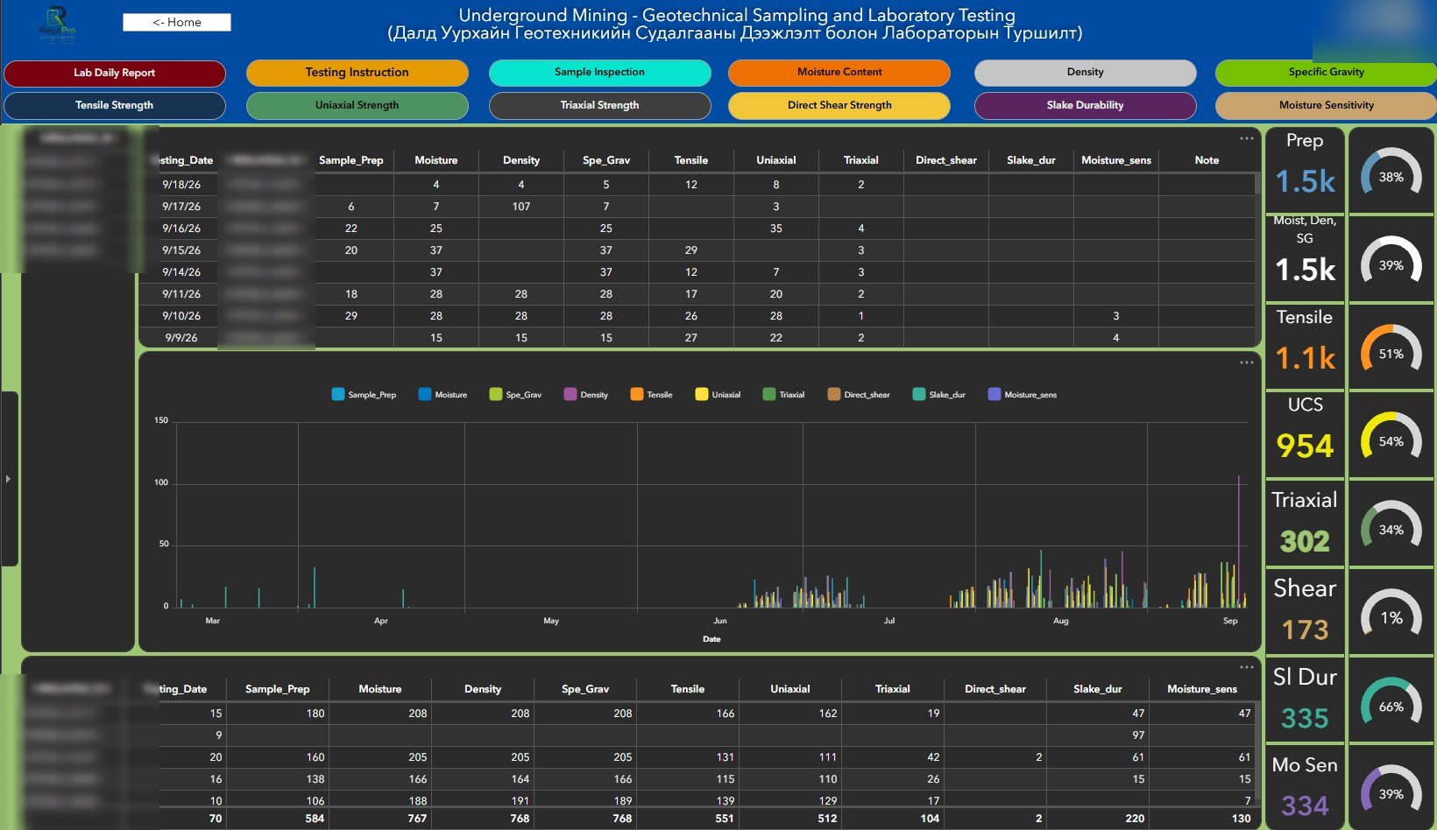Viewport: 1437px width, 830px height.
Task: Click the Density value 107 cell
Action: pyautogui.click(x=521, y=207)
